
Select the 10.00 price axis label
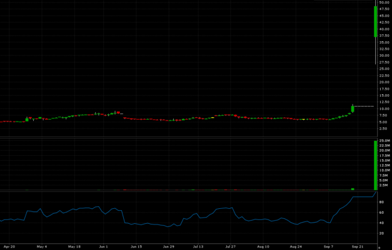click(384, 109)
